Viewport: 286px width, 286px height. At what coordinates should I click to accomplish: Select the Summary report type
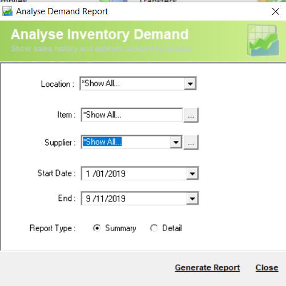point(97,228)
